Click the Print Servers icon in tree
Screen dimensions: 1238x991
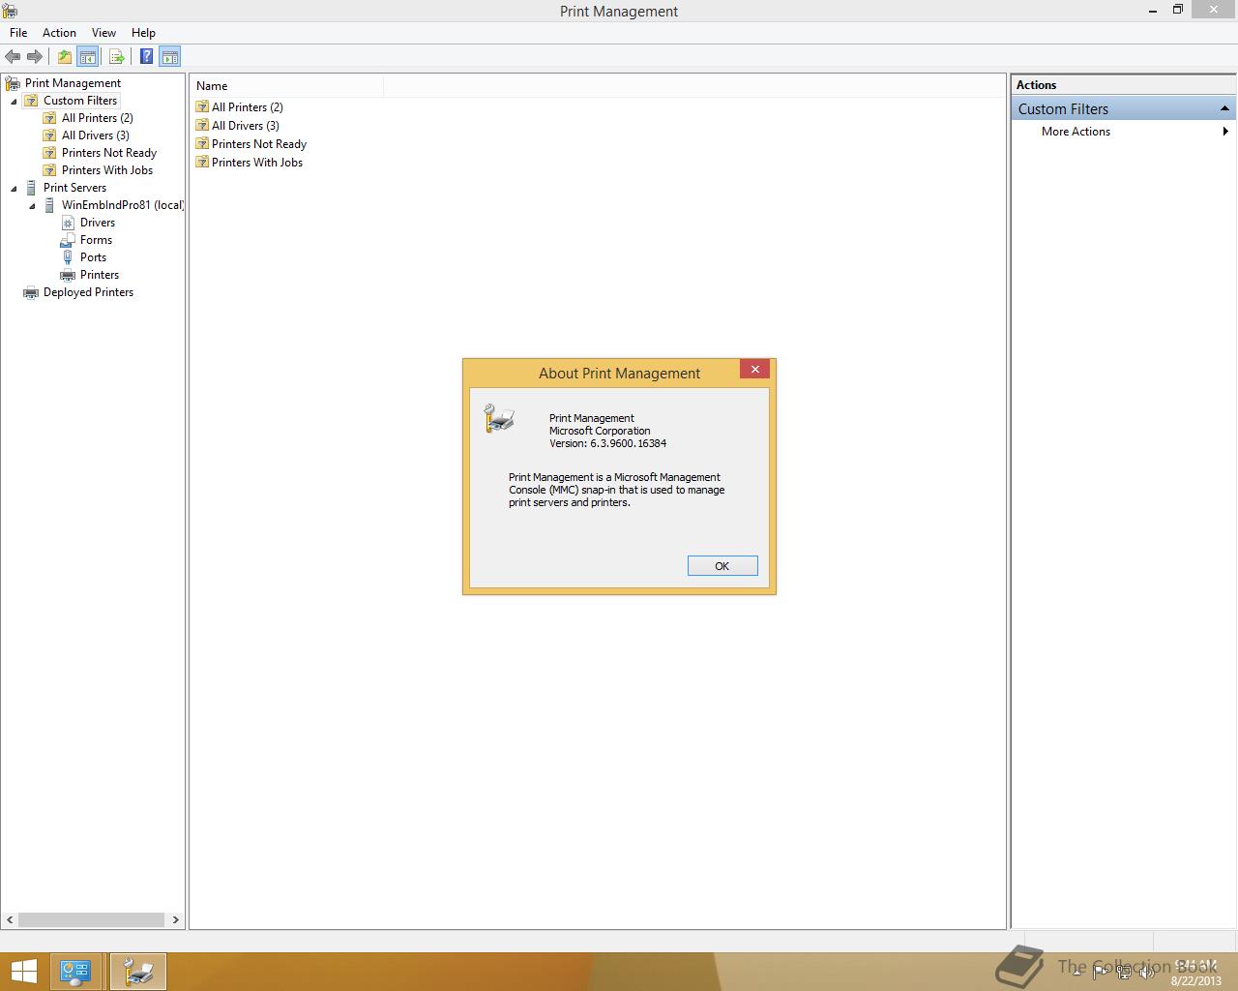coord(31,188)
